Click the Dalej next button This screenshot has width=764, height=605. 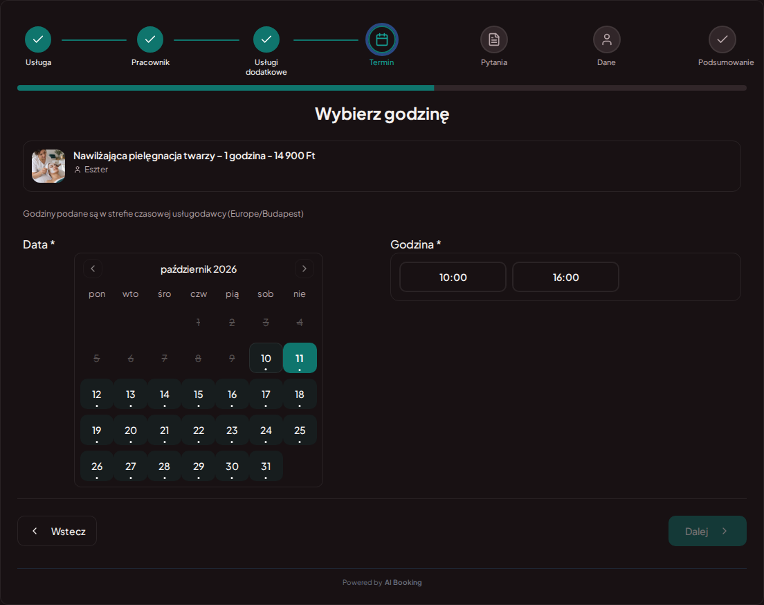(x=707, y=531)
